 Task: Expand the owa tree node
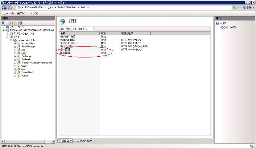coord(15,69)
